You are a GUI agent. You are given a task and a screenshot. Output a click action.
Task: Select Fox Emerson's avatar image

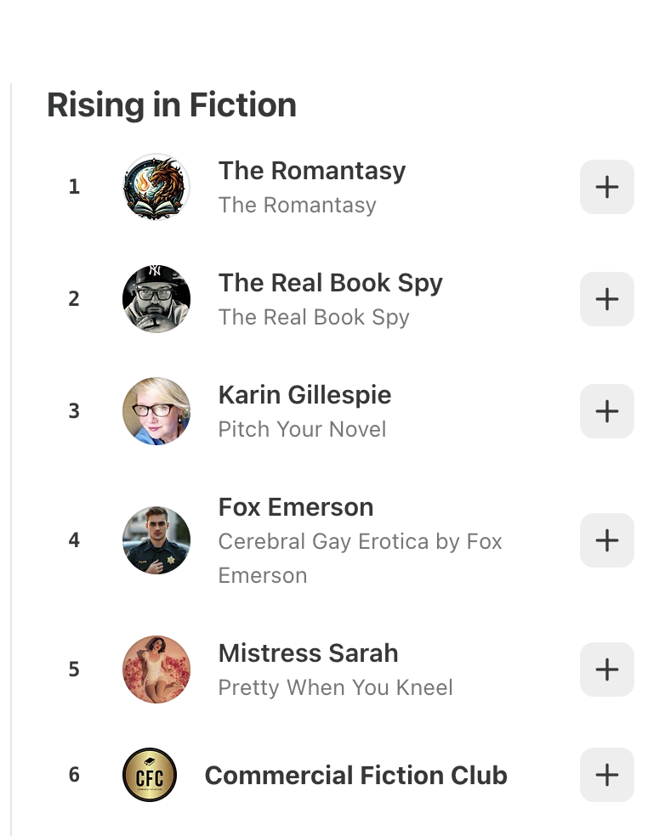tap(156, 540)
